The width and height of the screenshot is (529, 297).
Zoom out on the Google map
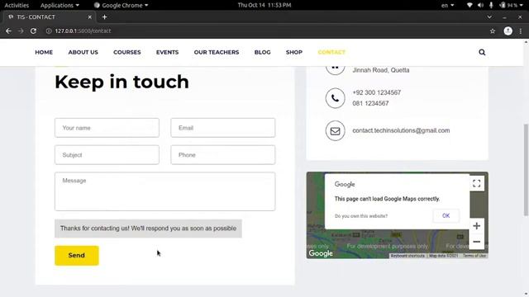tap(476, 242)
